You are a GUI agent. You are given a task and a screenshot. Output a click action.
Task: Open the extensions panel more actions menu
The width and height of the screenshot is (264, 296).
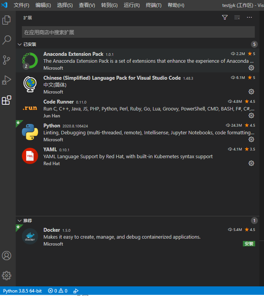tap(249, 17)
